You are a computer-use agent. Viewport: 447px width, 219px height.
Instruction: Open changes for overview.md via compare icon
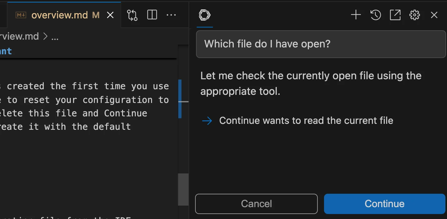132,15
